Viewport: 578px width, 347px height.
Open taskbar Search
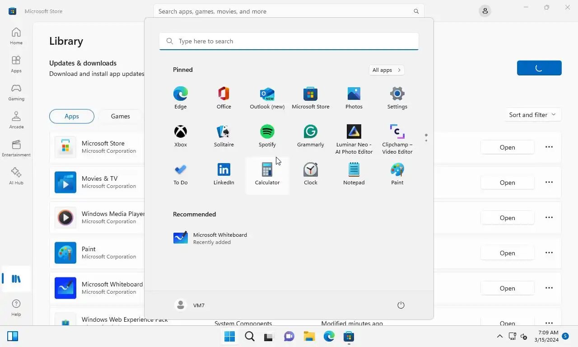[250, 337]
